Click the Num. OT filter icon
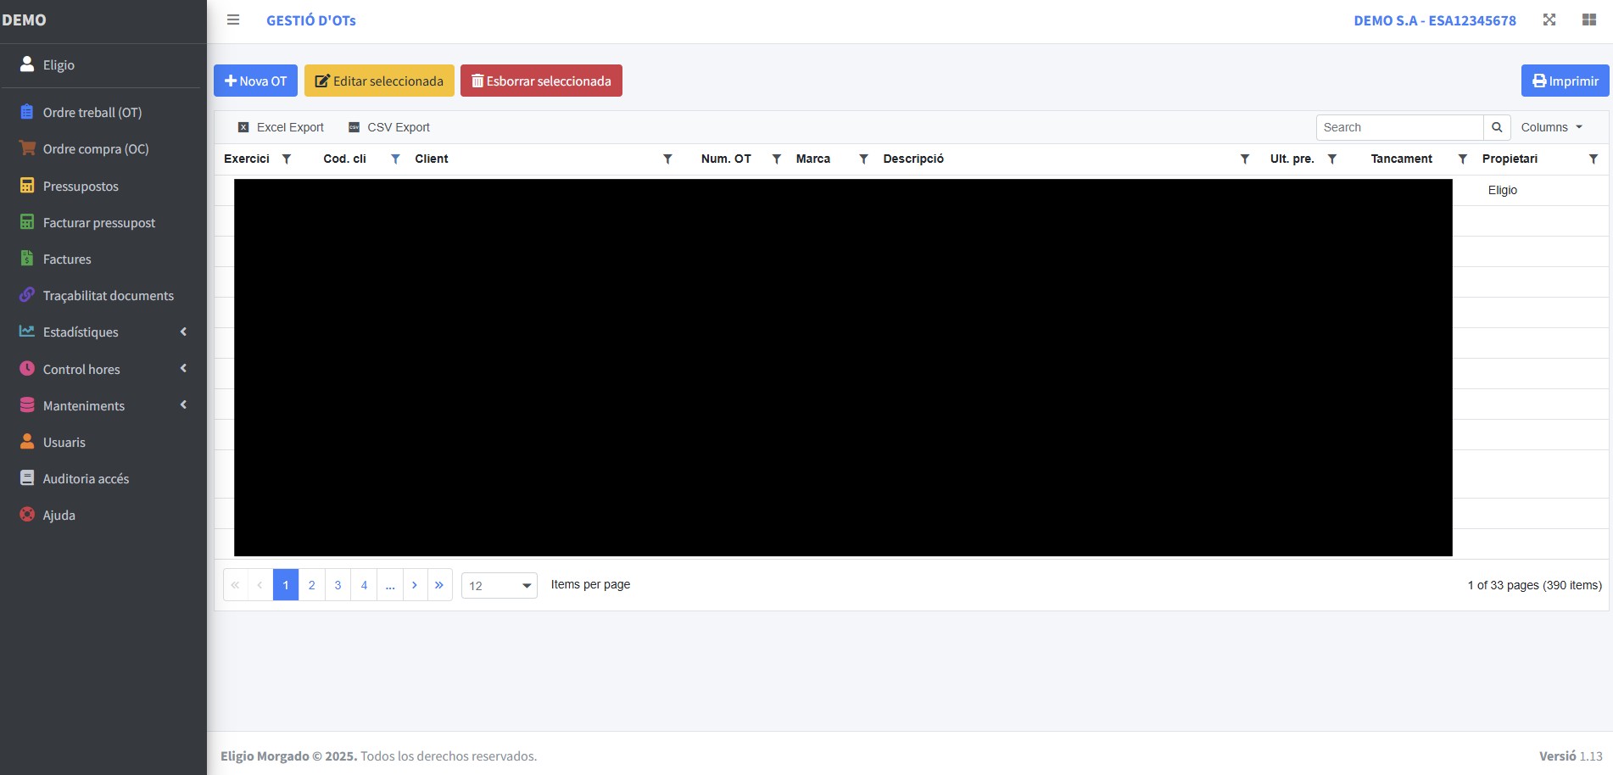 pyautogui.click(x=776, y=159)
